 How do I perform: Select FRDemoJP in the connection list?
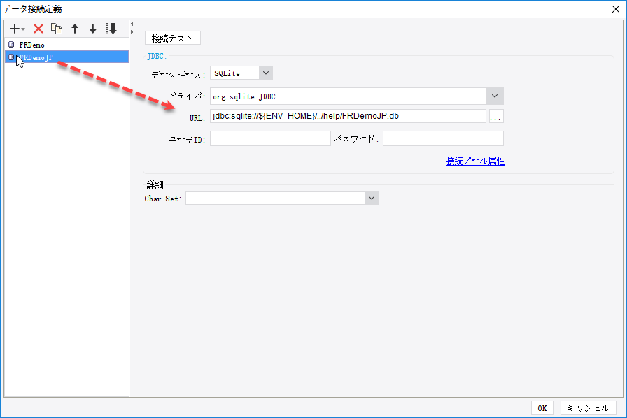coord(66,57)
